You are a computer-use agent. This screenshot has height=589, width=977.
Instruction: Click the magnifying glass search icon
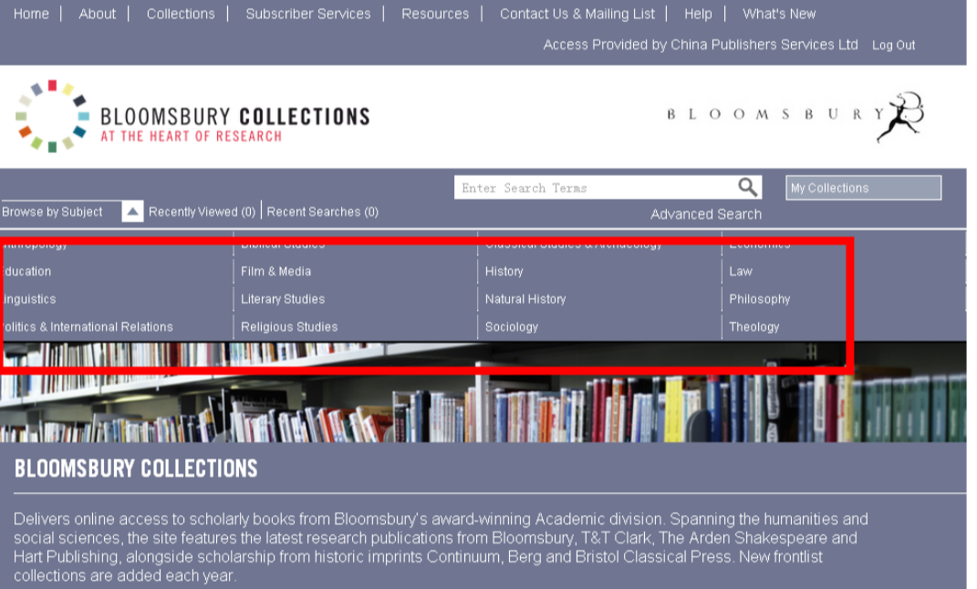(748, 188)
